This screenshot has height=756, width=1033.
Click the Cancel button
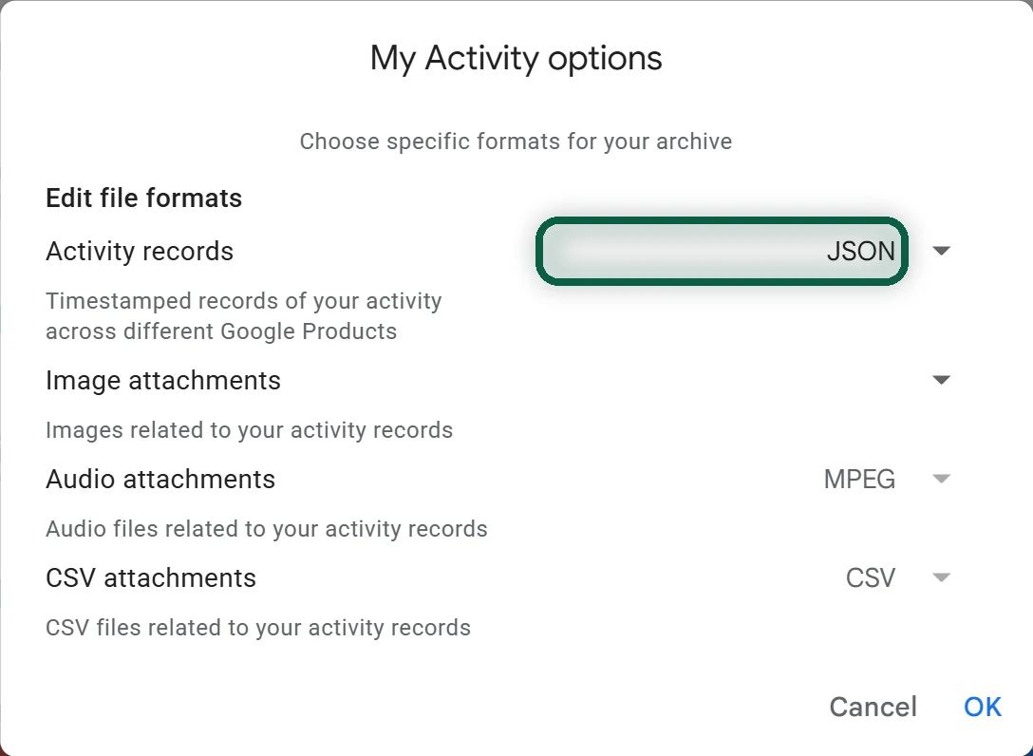(x=873, y=707)
